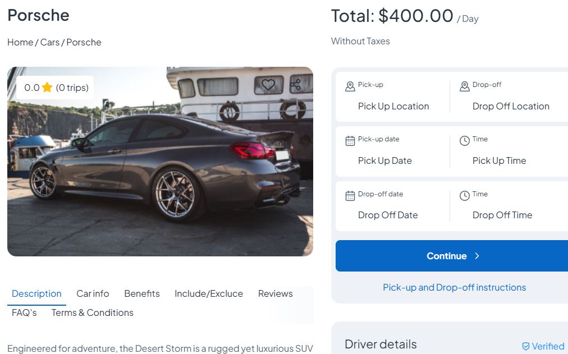
Task: Click the Drop-off location pin icon
Action: [464, 86]
